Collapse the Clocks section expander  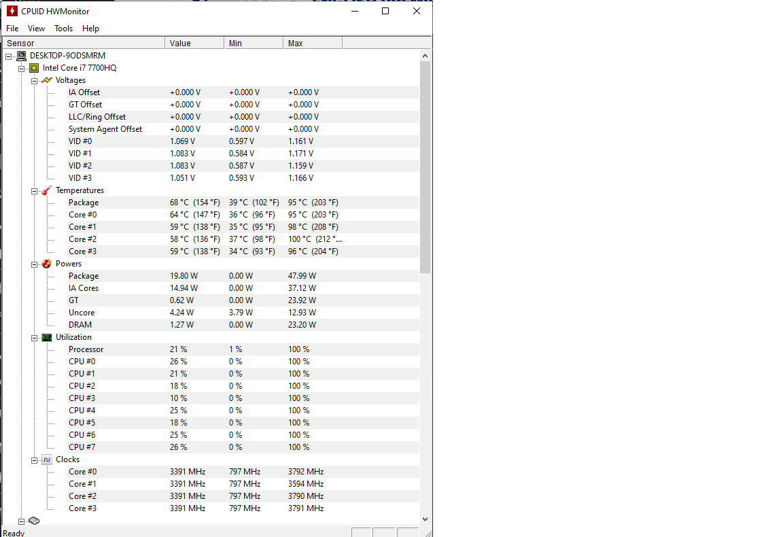[x=34, y=460]
